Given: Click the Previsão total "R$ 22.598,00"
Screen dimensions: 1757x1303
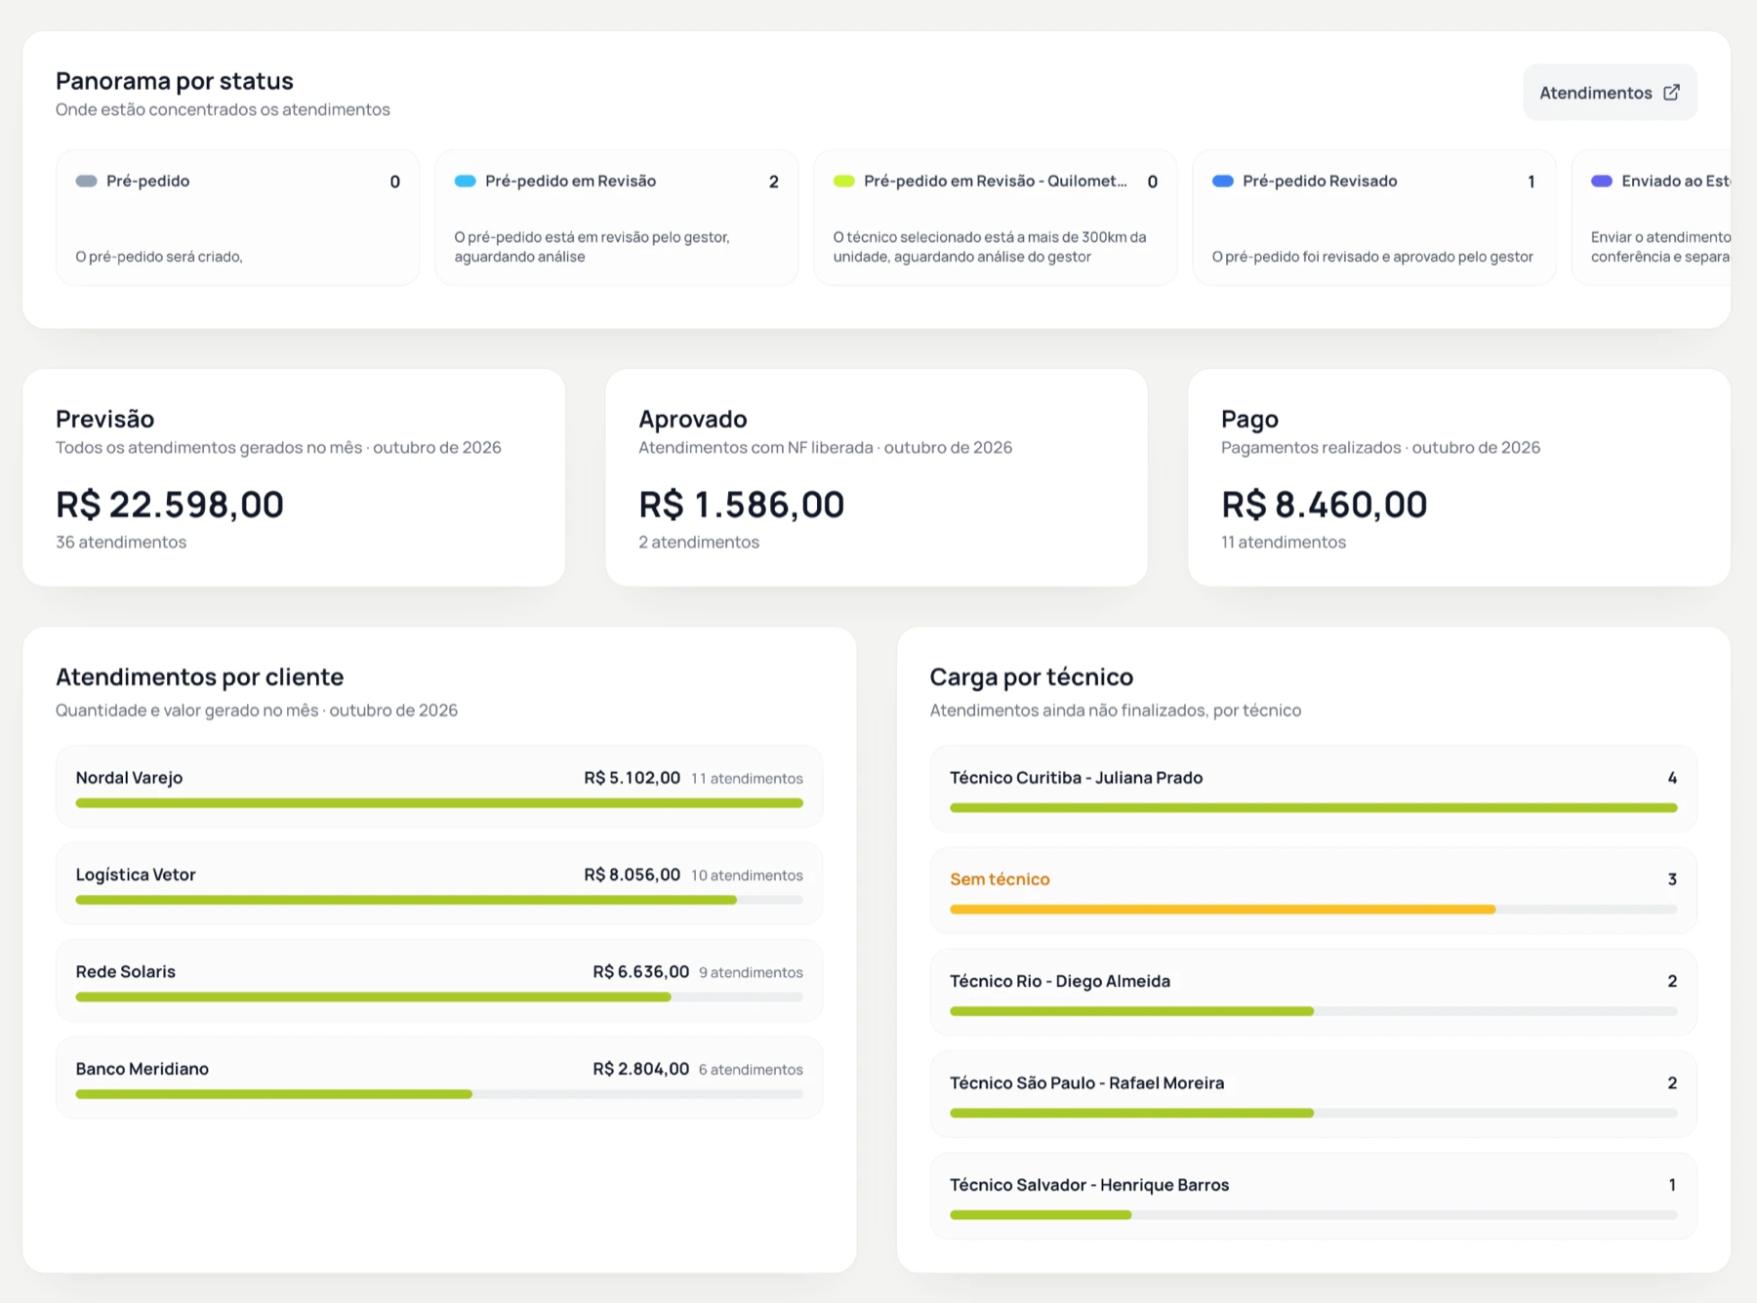Looking at the screenshot, I should click(170, 505).
